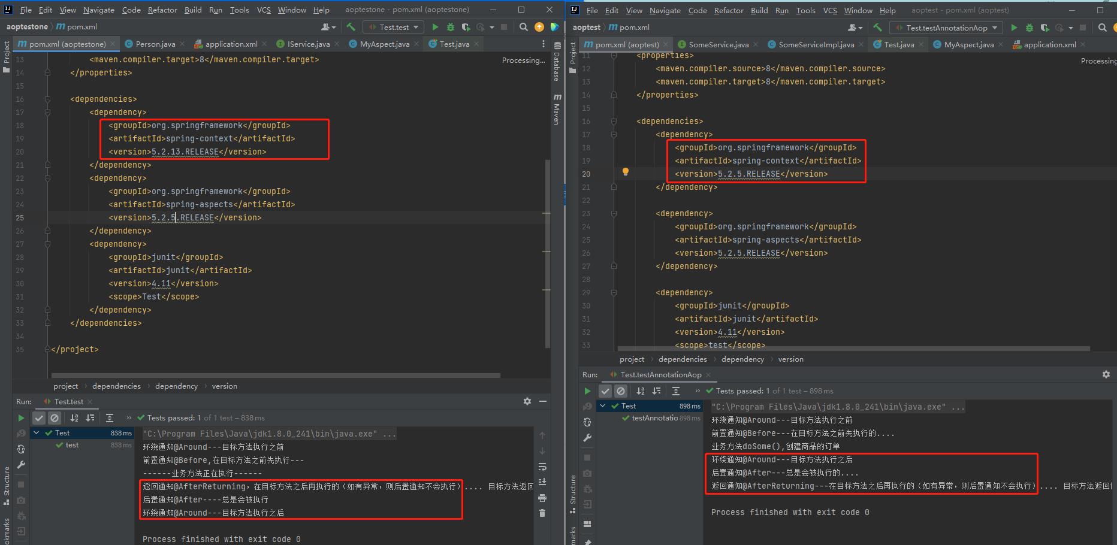Image resolution: width=1117 pixels, height=545 pixels.
Task: Show more editor tab options in aoptestone
Action: coord(544,44)
